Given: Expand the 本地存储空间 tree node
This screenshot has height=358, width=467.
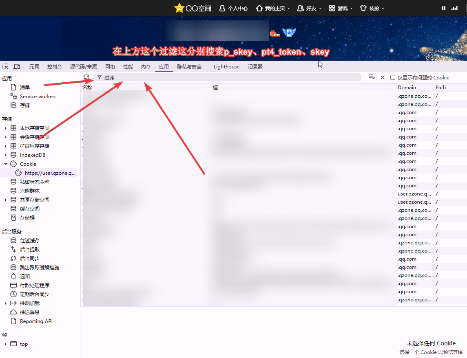Looking at the screenshot, I should pos(6,128).
